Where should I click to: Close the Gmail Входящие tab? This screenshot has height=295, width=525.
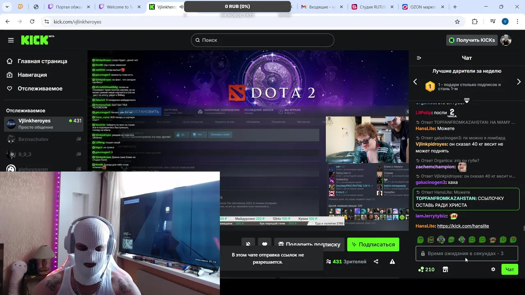(342, 7)
